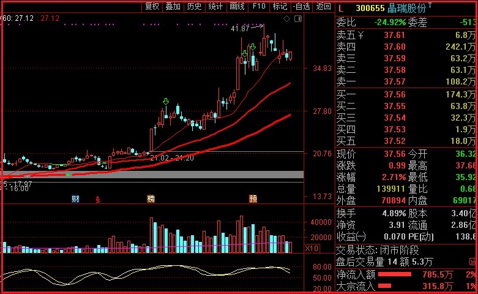Click the 卖一 price 37.57
The height and width of the screenshot is (294, 478).
[395, 81]
